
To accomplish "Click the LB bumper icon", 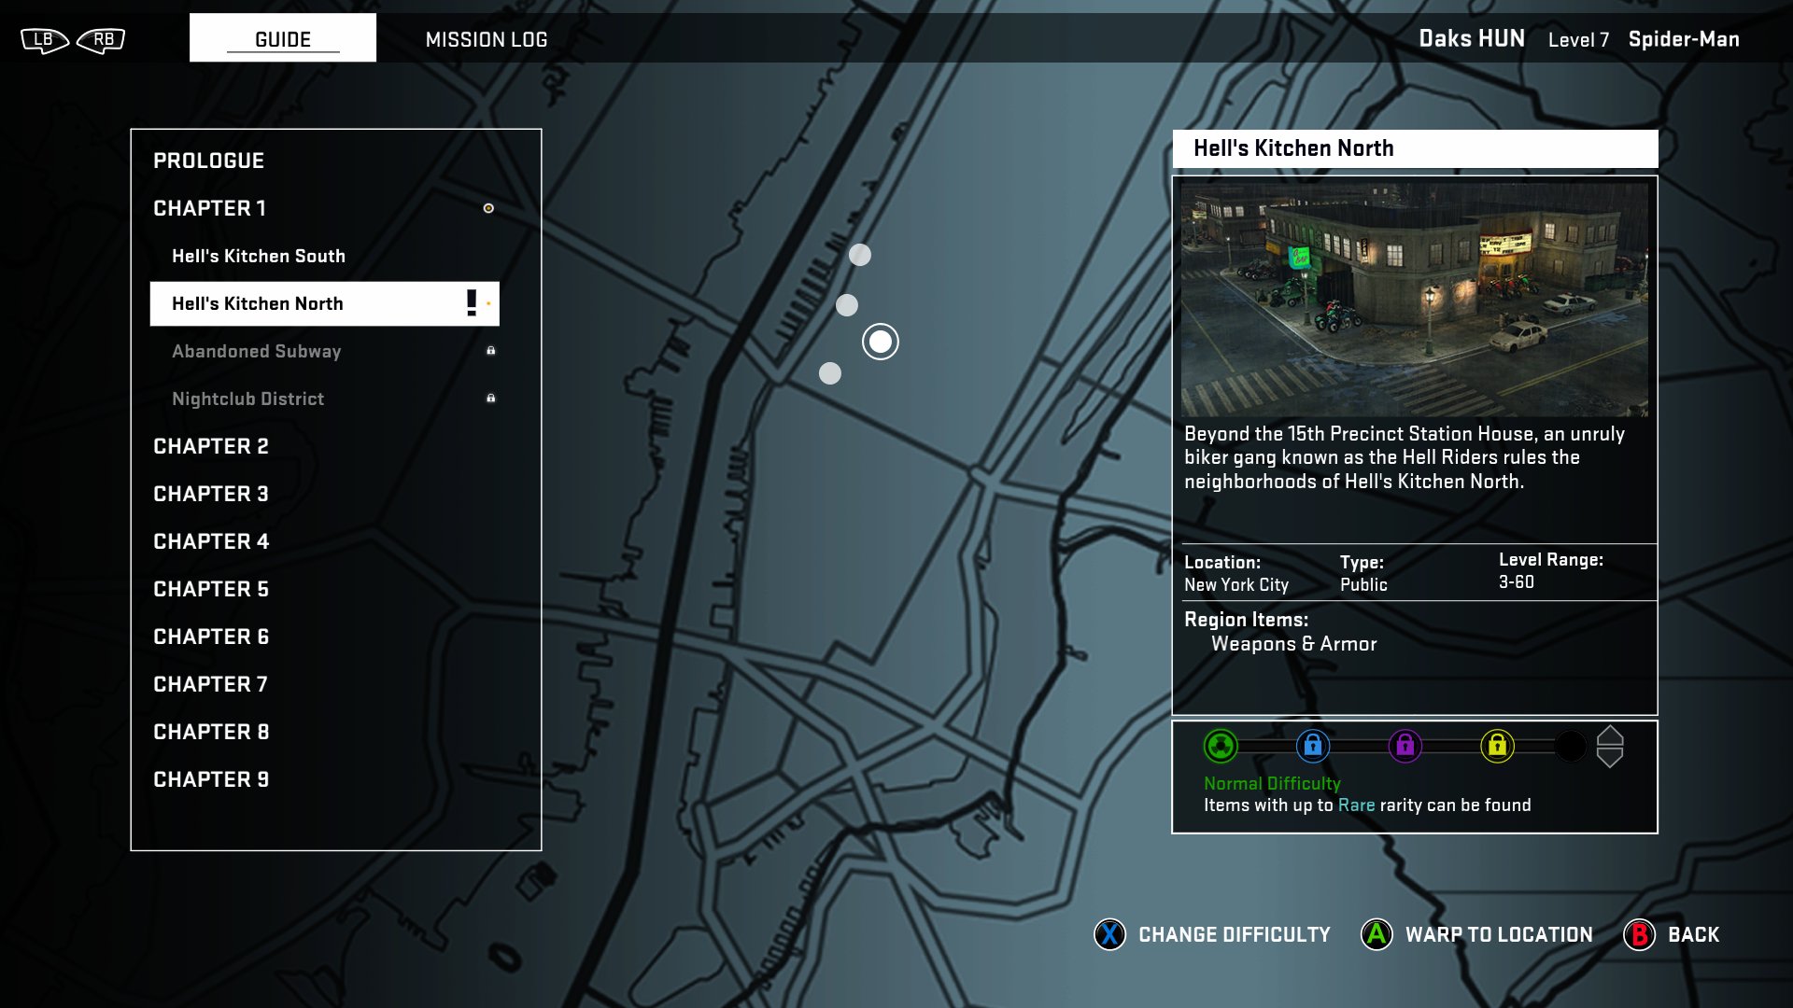I will (44, 39).
